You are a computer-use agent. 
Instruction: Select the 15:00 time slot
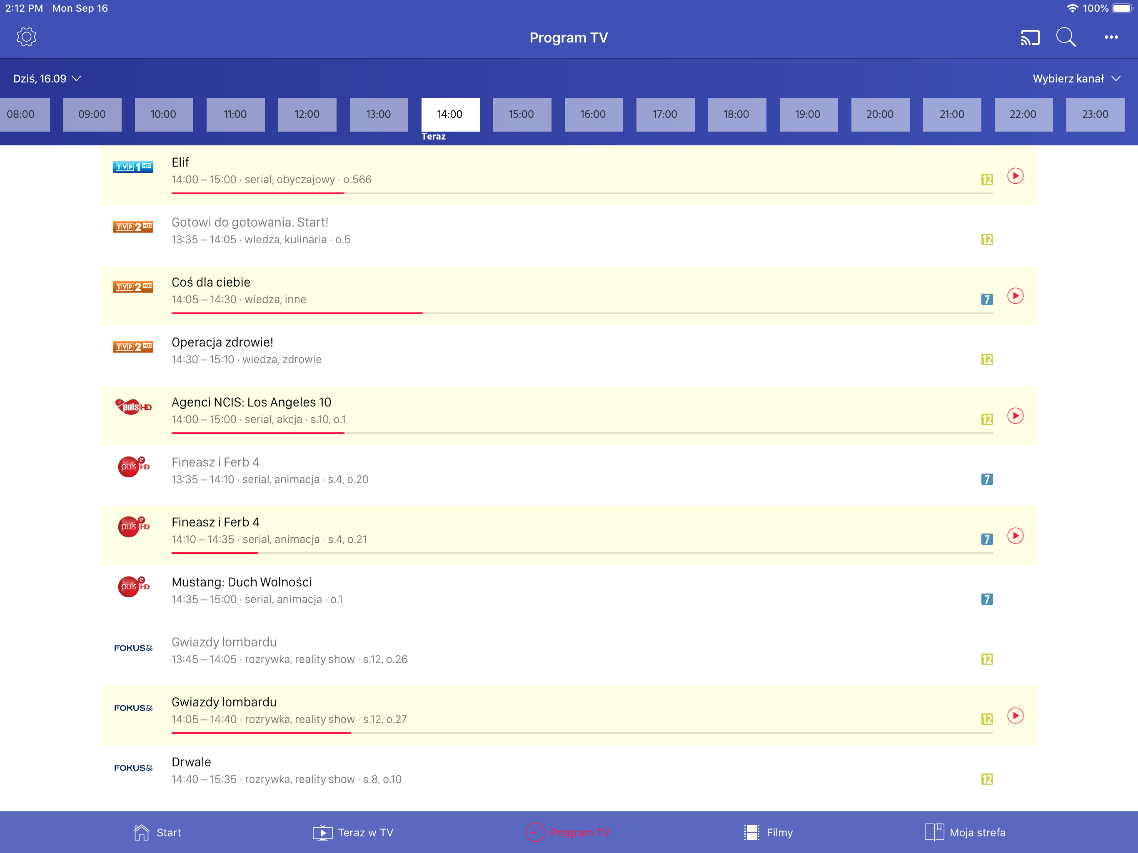tap(522, 114)
